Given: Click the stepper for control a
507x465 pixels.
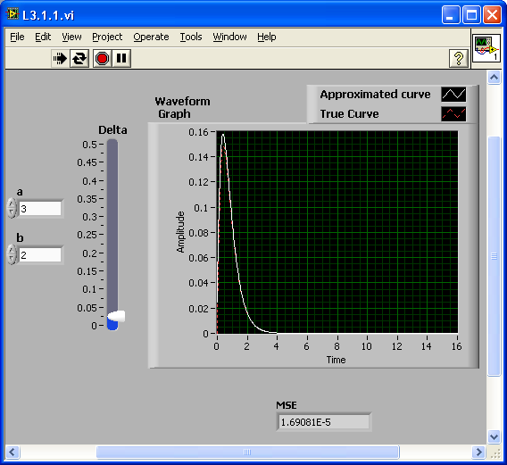Looking at the screenshot, I should (x=12, y=208).
